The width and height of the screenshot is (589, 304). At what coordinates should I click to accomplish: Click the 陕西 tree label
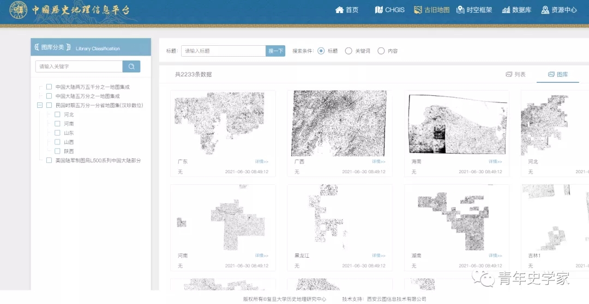(69, 151)
